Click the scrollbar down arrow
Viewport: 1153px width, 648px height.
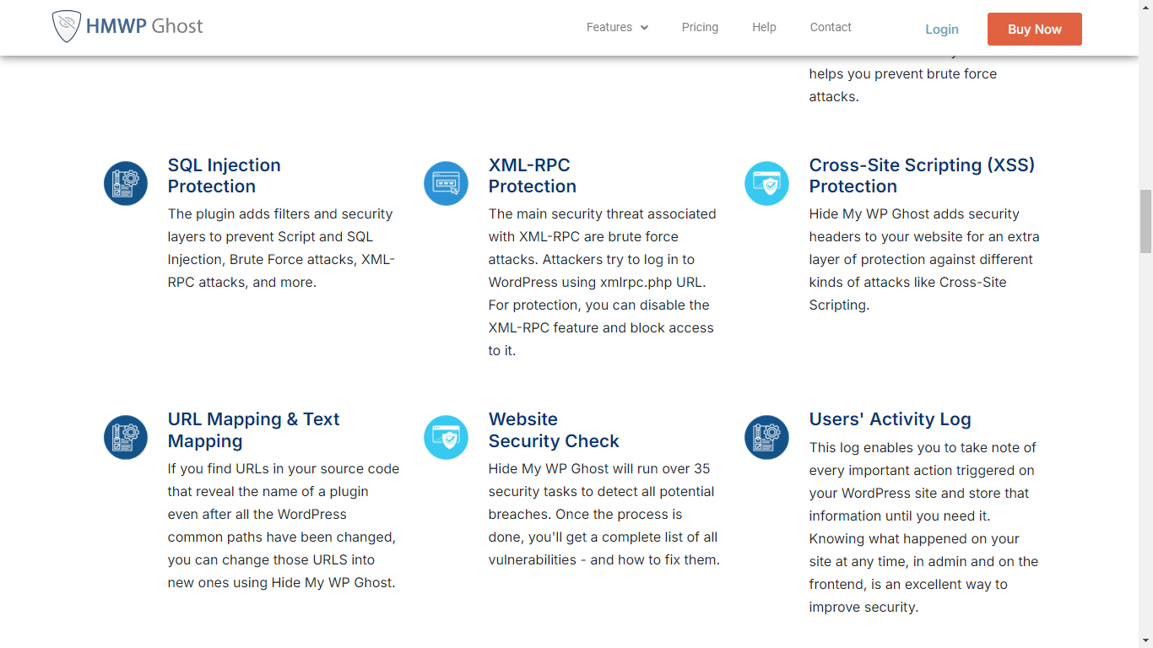pyautogui.click(x=1145, y=640)
